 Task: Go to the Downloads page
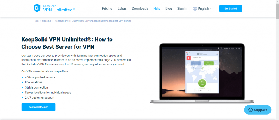140,8
